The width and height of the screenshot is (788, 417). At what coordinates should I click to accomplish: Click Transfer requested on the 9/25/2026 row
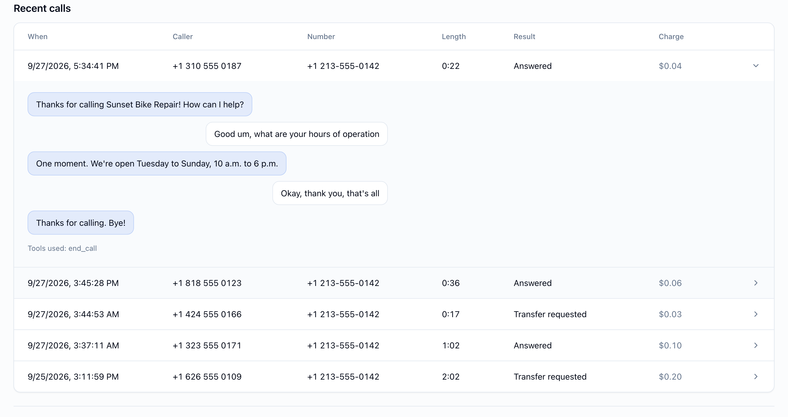click(x=550, y=376)
